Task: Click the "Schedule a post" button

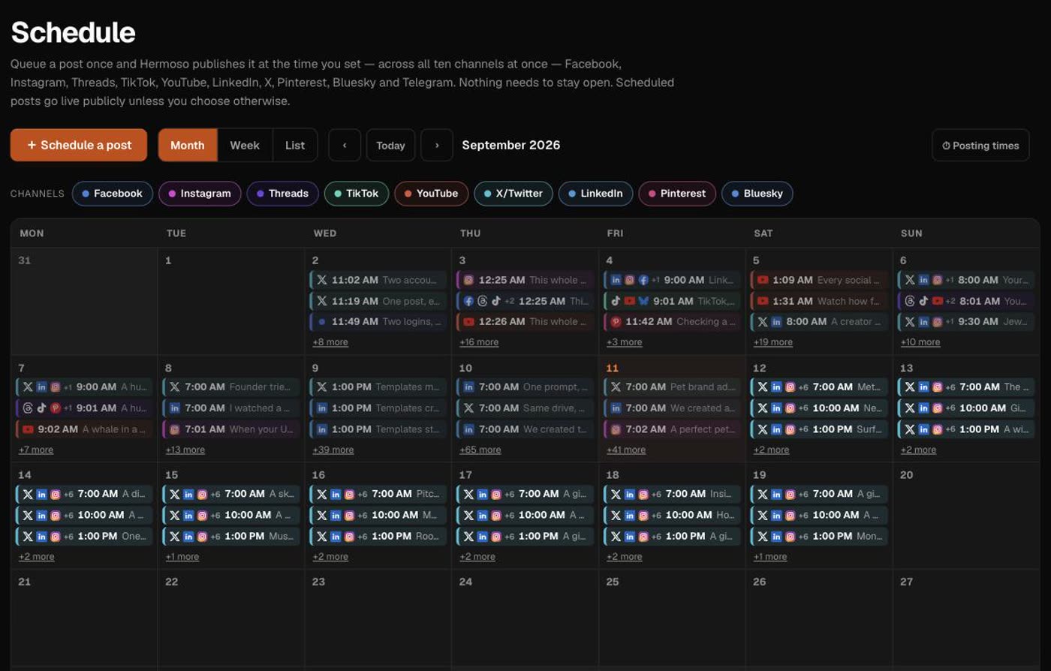Action: pos(79,145)
